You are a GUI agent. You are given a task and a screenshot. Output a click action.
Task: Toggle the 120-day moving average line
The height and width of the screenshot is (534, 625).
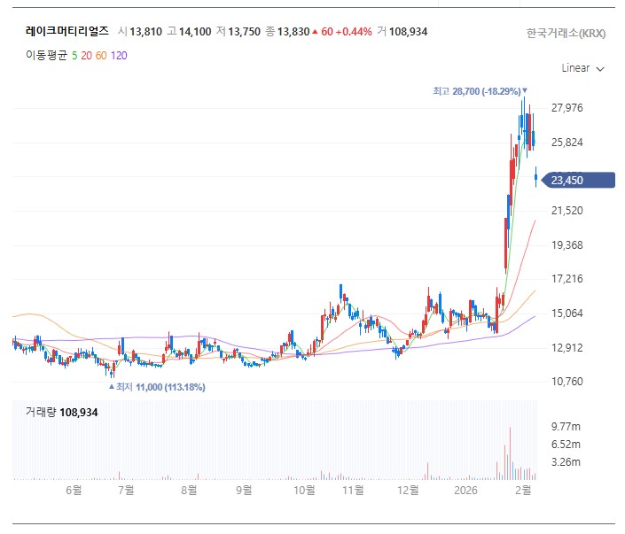click(119, 56)
